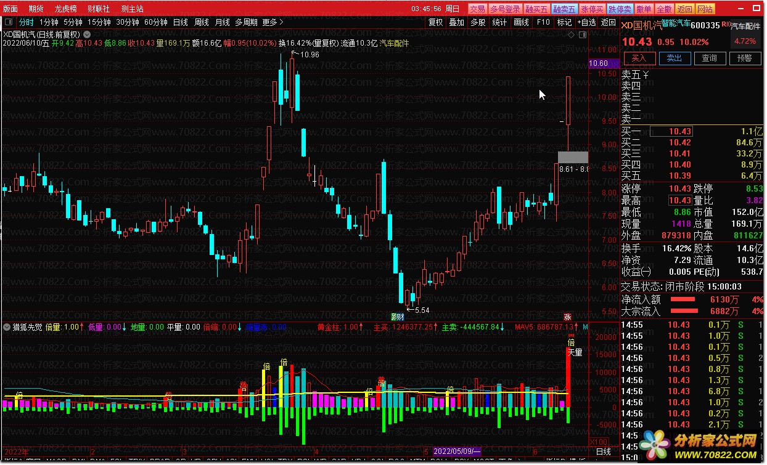Viewport: 767px width, 465px height.
Task: Click the 多号登录 button
Action: coord(505,9)
